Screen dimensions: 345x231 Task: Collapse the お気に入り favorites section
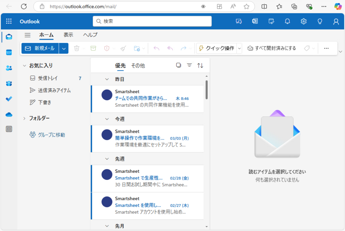[x=24, y=66]
